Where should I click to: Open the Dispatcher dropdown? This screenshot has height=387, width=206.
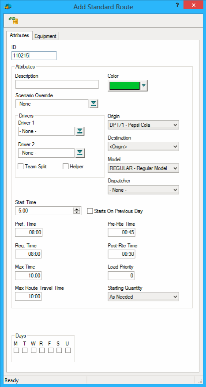[x=143, y=190]
